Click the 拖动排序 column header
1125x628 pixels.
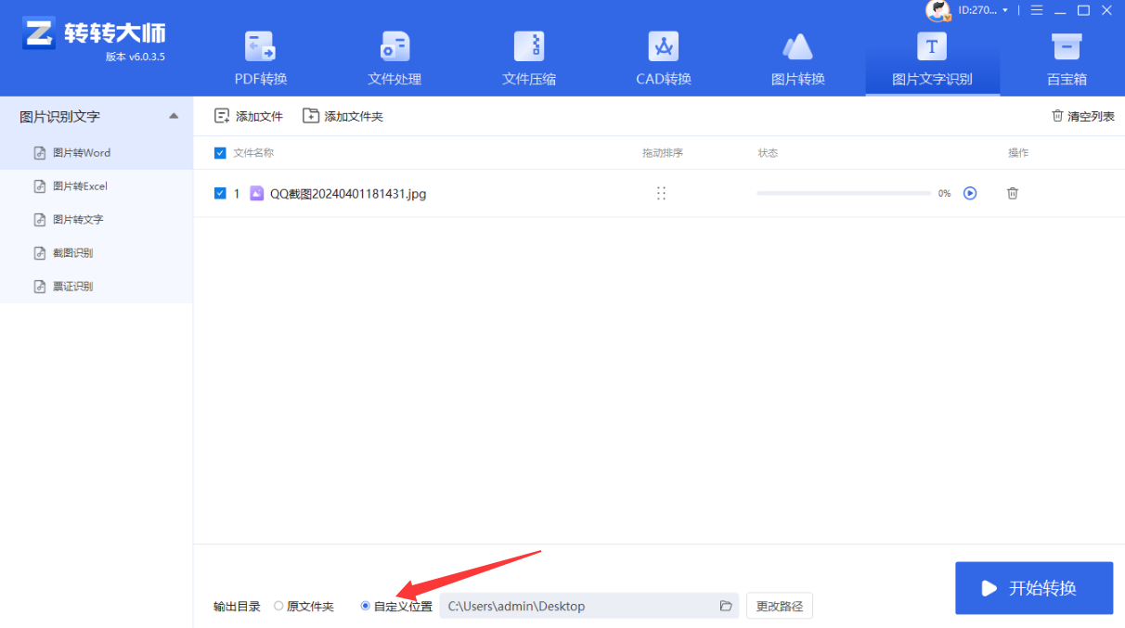663,153
